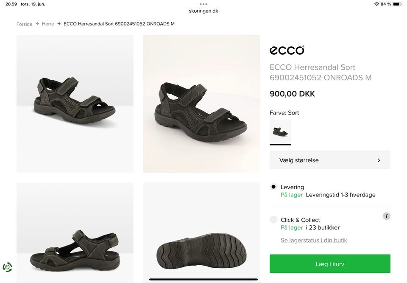
Task: Select the Click & Collect radio option
Action: tap(273, 219)
